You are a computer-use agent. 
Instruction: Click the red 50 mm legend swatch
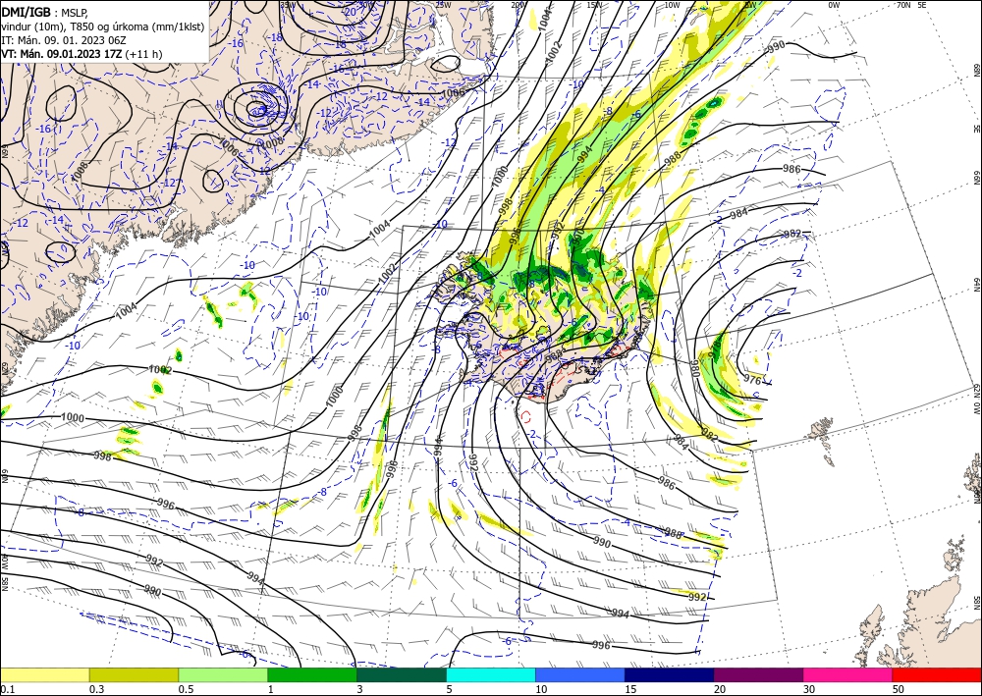pos(937,674)
